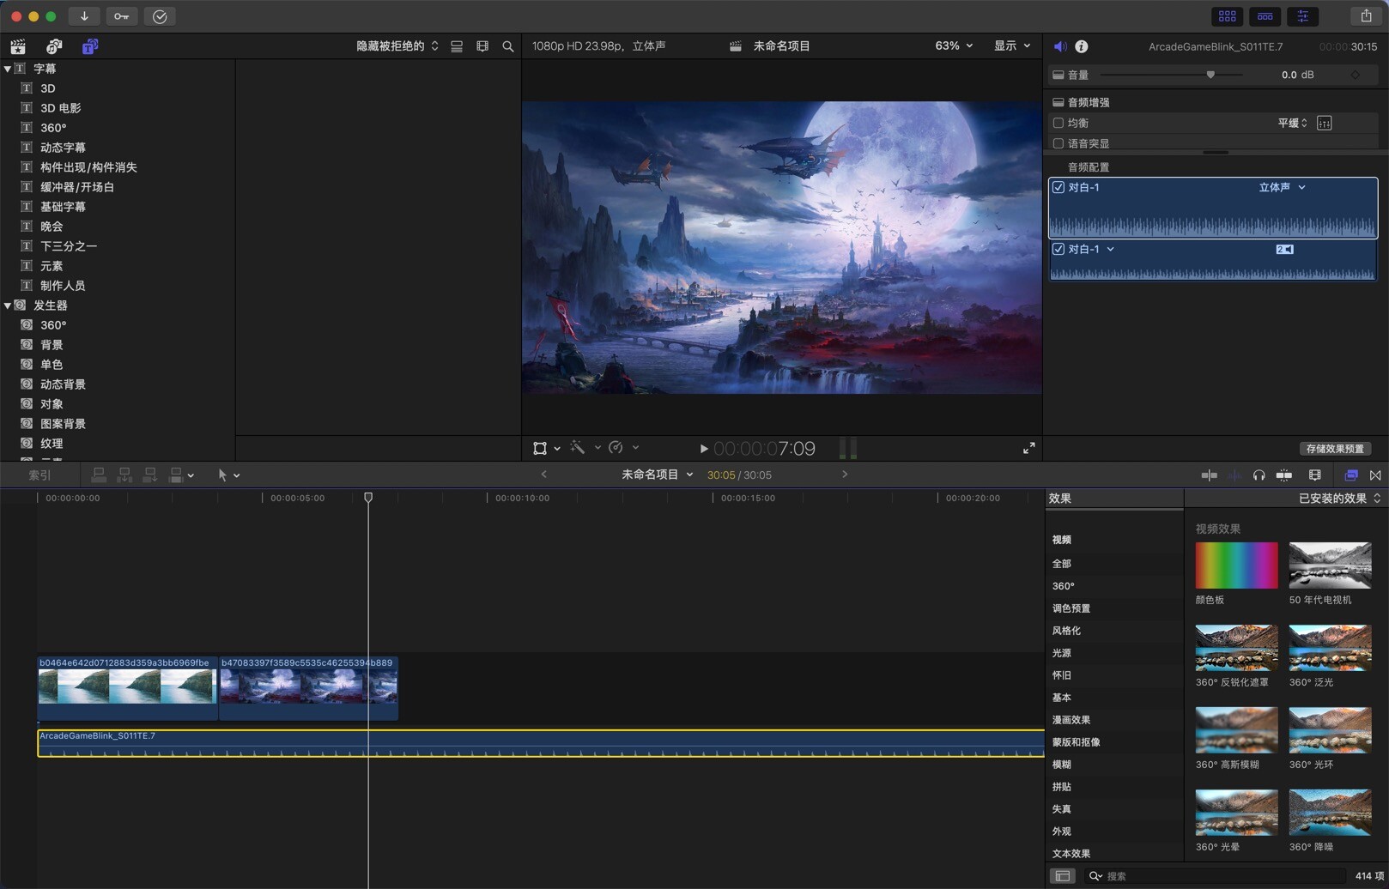This screenshot has height=889, width=1389.
Task: Open the 隐藏被拒绝的 filter dropdown
Action: coord(397,46)
